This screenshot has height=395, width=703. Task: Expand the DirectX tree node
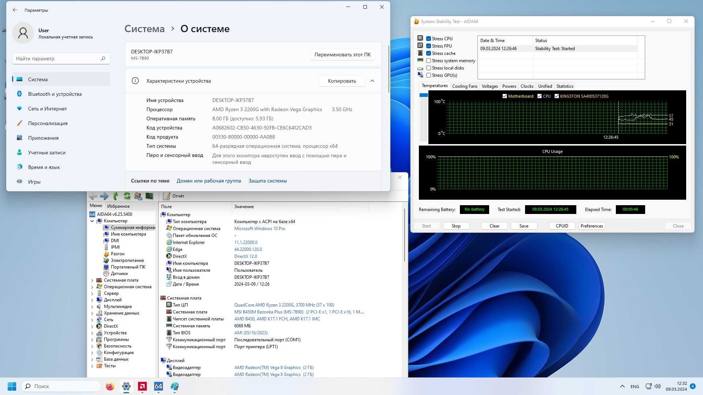point(92,326)
